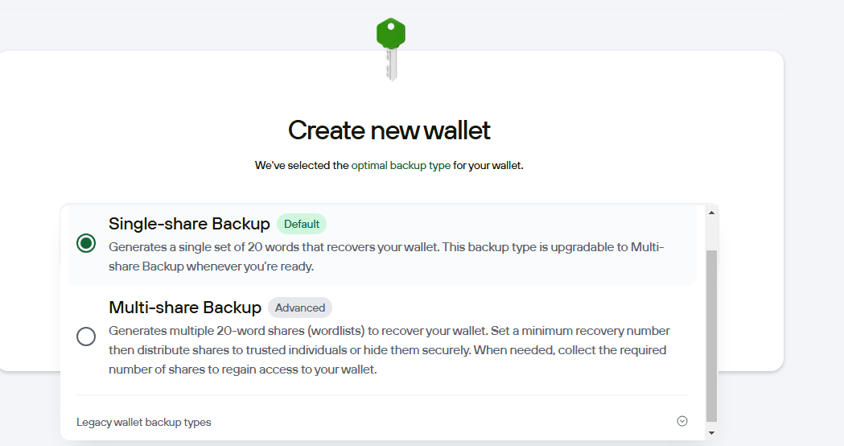The height and width of the screenshot is (446, 844).
Task: Click the scrollbar up arrow
Action: coord(711,213)
